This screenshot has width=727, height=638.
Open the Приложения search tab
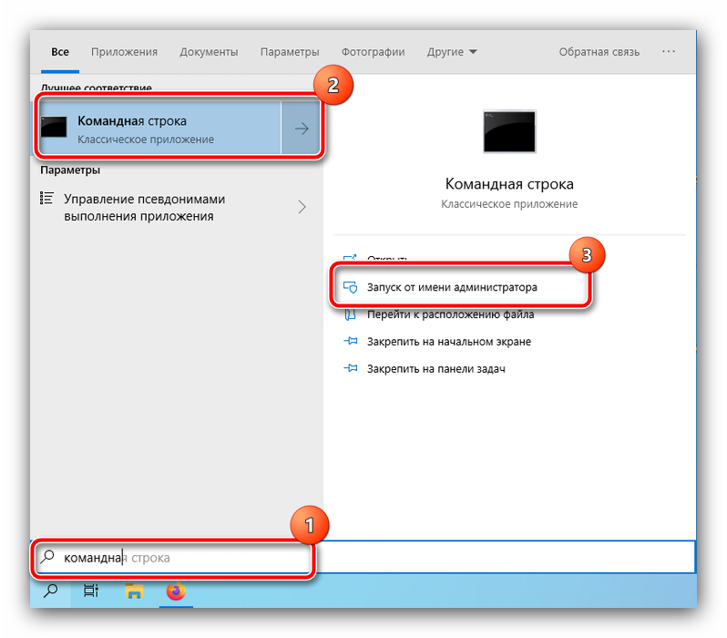[124, 52]
